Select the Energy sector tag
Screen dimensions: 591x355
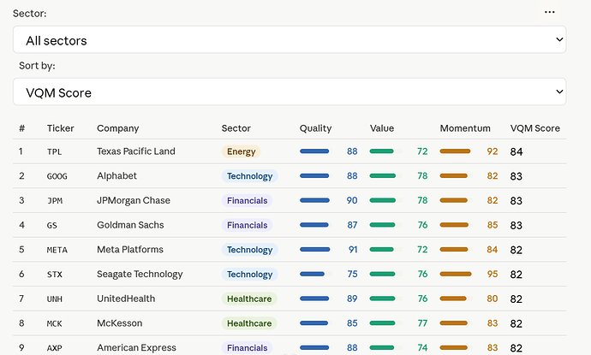click(x=241, y=151)
